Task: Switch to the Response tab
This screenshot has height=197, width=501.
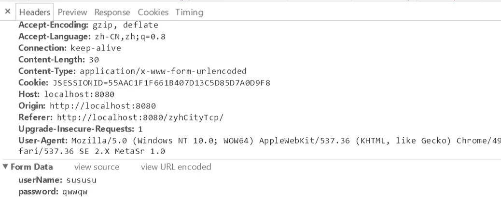Action: point(112,12)
